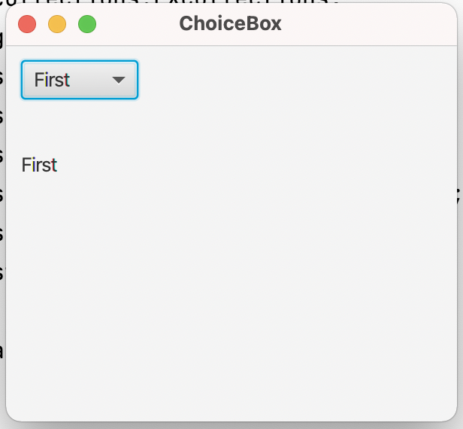Viewport: 463px width, 429px height.
Task: Click the down arrow in the ChoiceBox
Action: click(119, 80)
